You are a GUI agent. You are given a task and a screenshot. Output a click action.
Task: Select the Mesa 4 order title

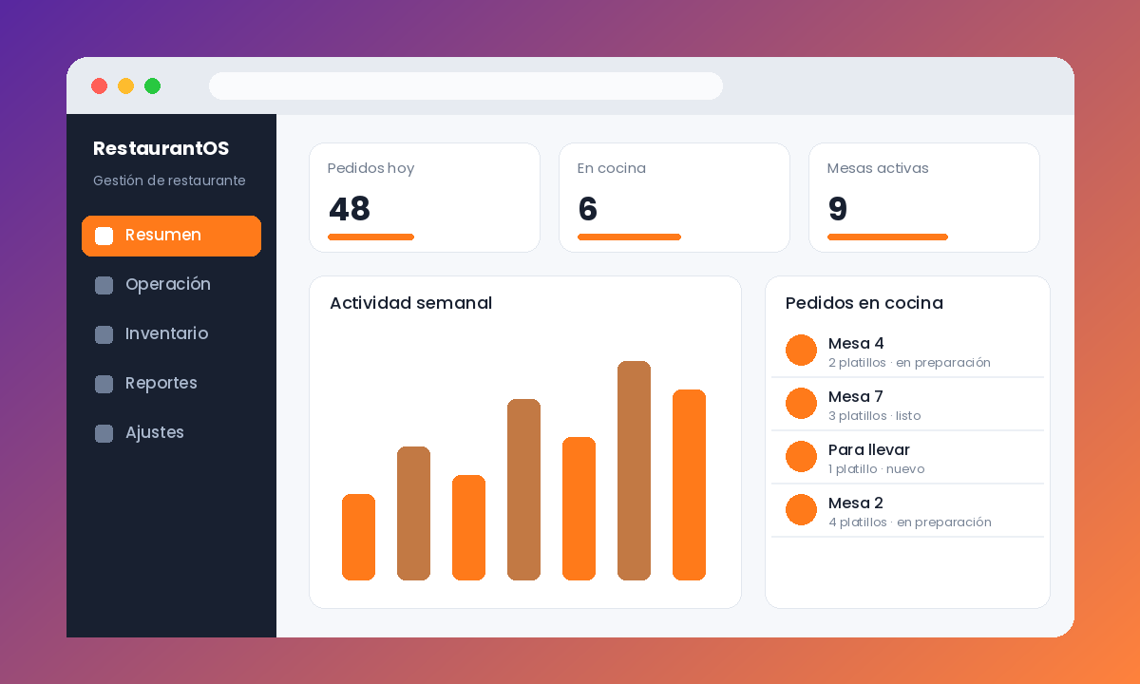pyautogui.click(x=856, y=344)
